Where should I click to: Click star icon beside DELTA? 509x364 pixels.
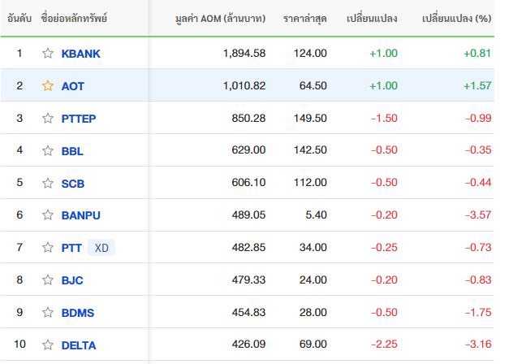48,344
